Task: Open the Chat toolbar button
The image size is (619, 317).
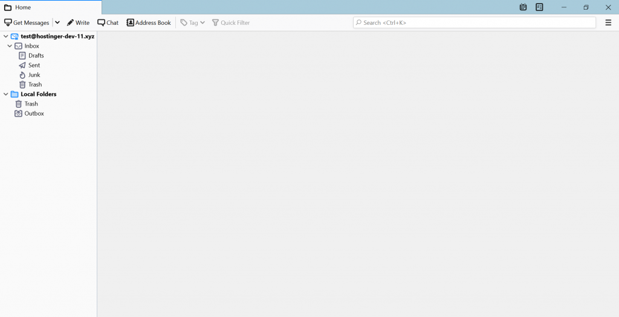Action: [x=108, y=23]
